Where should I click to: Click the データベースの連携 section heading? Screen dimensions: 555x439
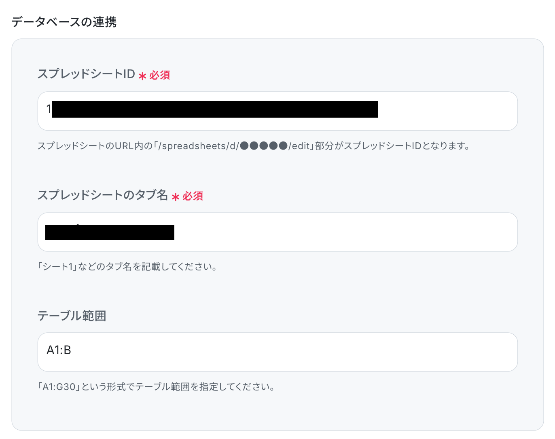64,22
